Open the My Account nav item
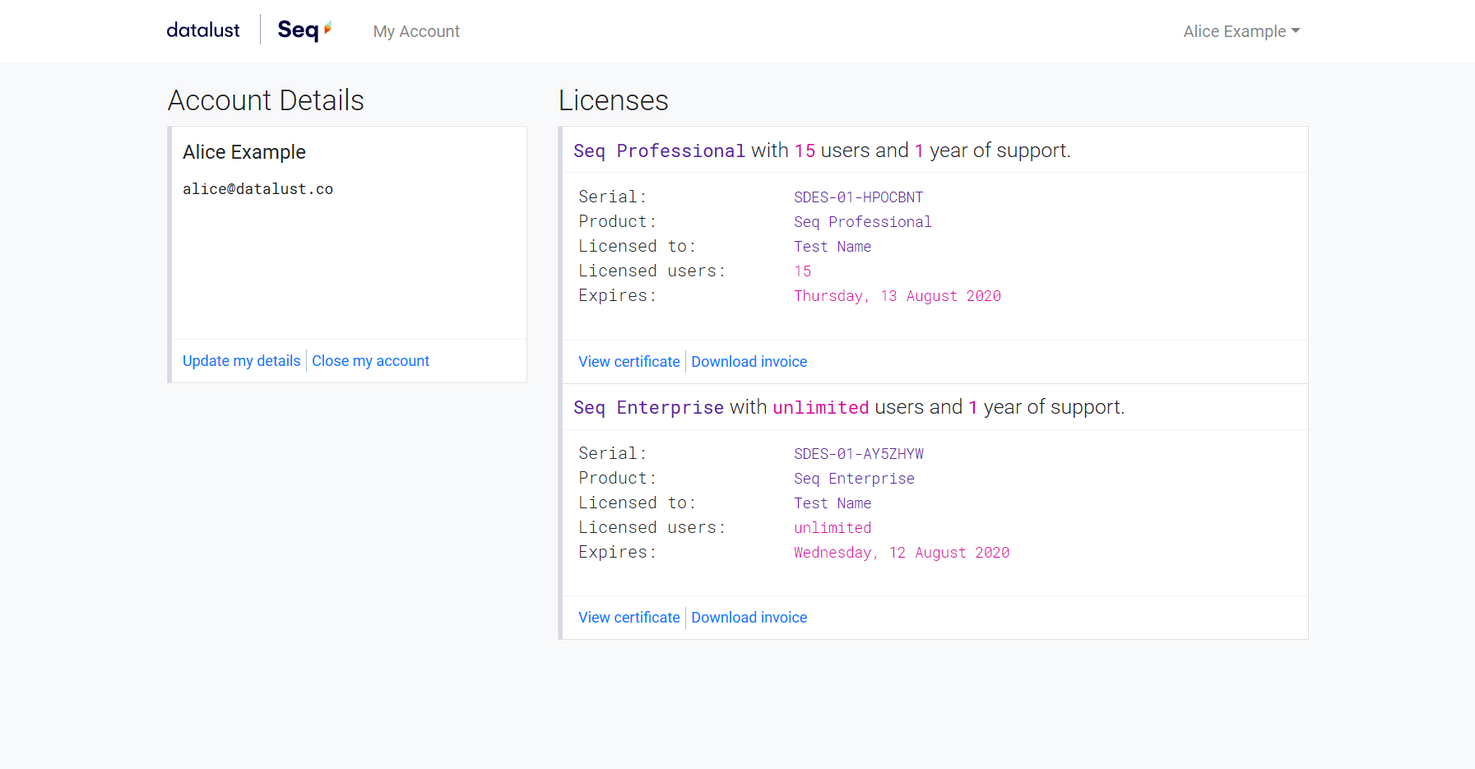 point(416,31)
